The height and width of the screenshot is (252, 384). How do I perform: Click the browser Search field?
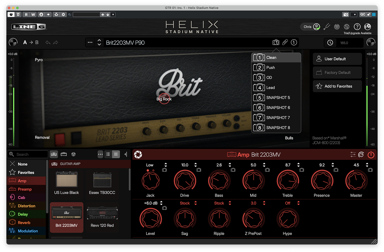(x=28, y=154)
